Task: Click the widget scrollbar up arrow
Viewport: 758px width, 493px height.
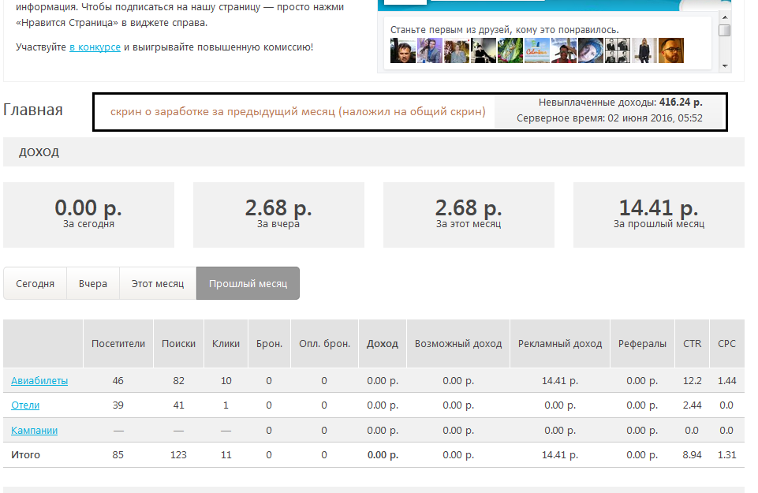Action: click(725, 17)
